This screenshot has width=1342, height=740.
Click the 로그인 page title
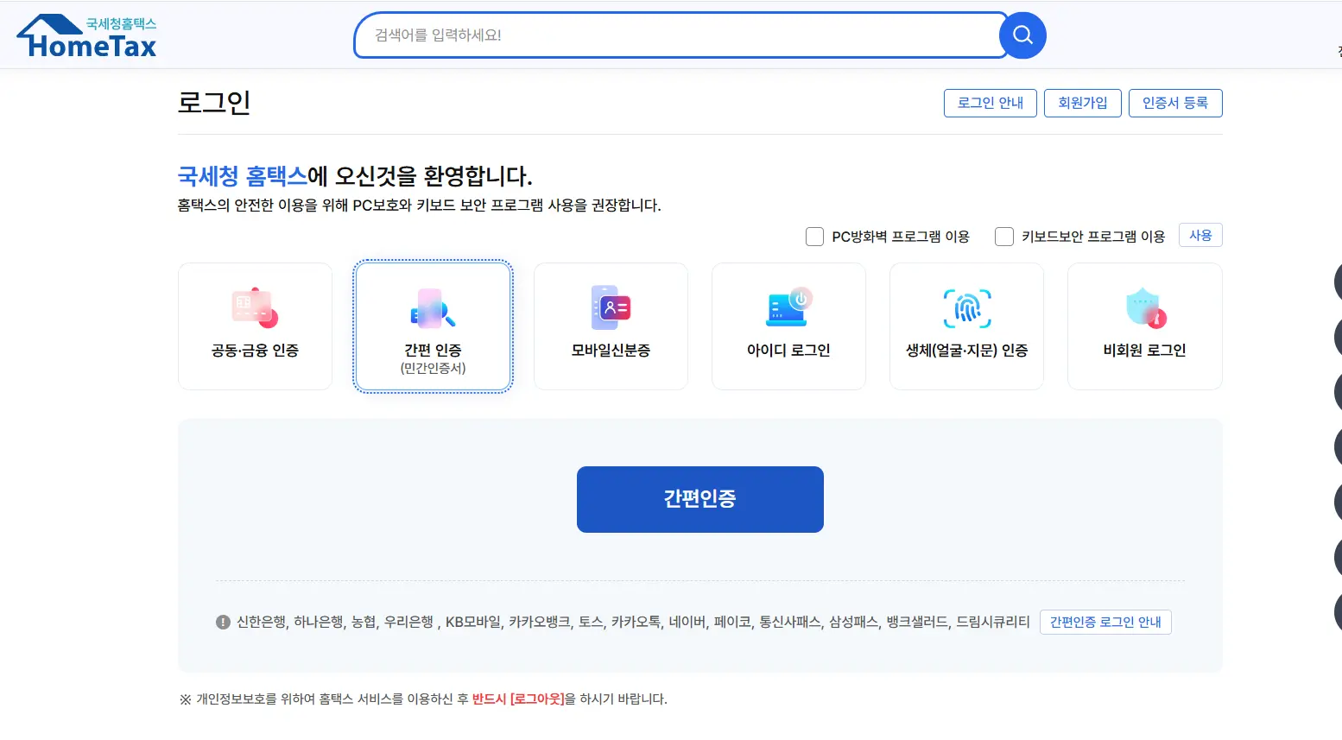click(x=214, y=103)
